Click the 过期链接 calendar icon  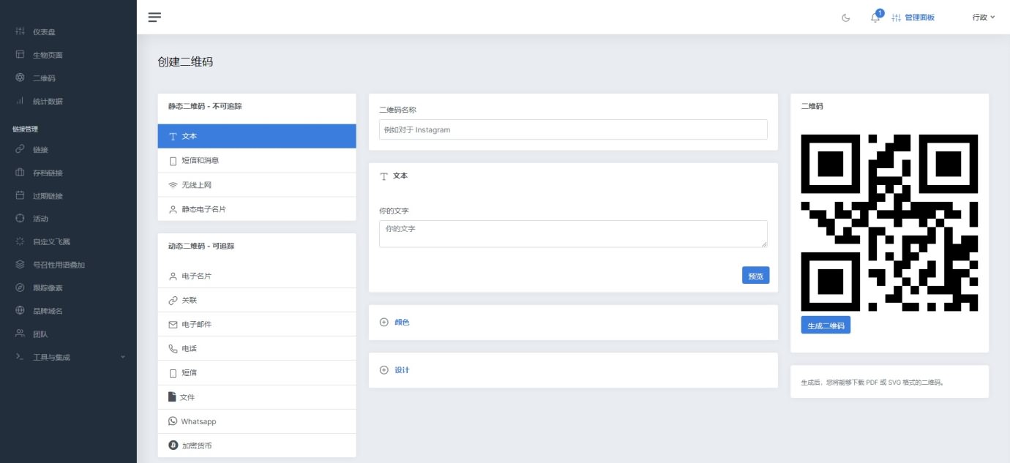[20, 196]
